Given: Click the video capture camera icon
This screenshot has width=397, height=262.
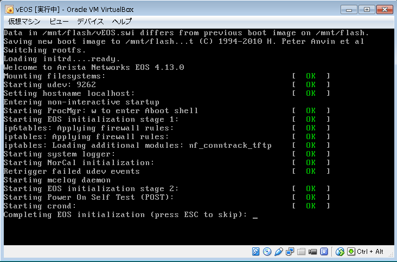Looking at the screenshot, I should (x=313, y=252).
